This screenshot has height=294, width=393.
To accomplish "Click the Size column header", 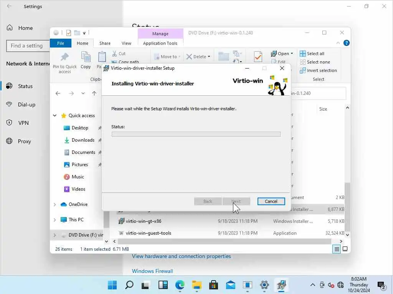I will [323, 109].
